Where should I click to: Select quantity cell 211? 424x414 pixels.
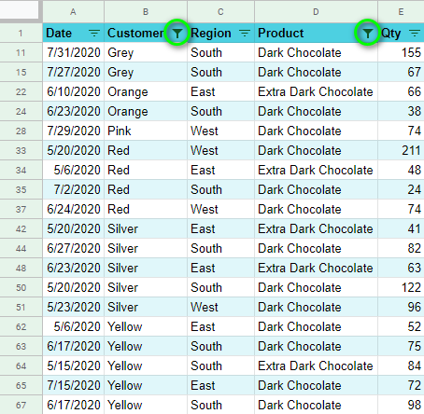coord(401,150)
